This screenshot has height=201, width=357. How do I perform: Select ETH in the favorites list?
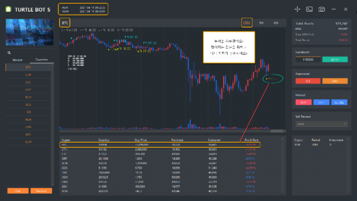tap(28, 75)
